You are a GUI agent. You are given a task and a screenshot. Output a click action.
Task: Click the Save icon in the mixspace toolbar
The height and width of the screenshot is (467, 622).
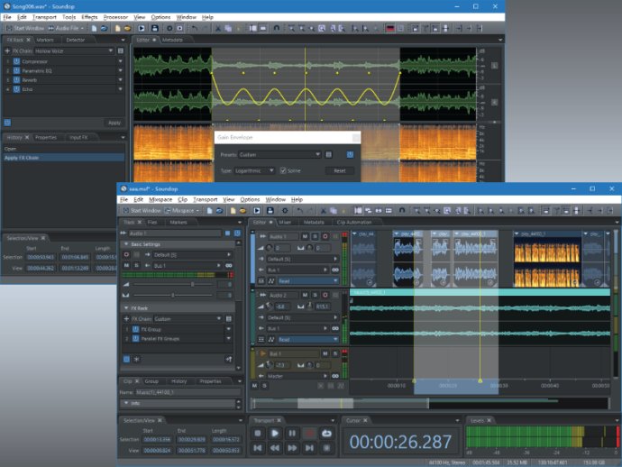[x=270, y=211]
